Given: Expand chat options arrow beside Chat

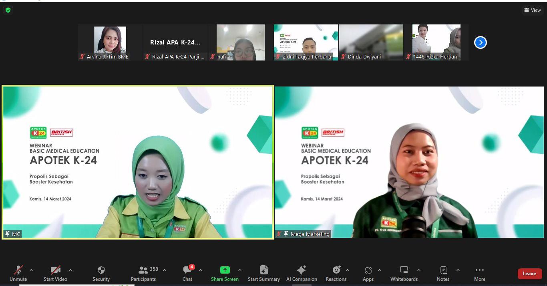Looking at the screenshot, I should tap(201, 270).
